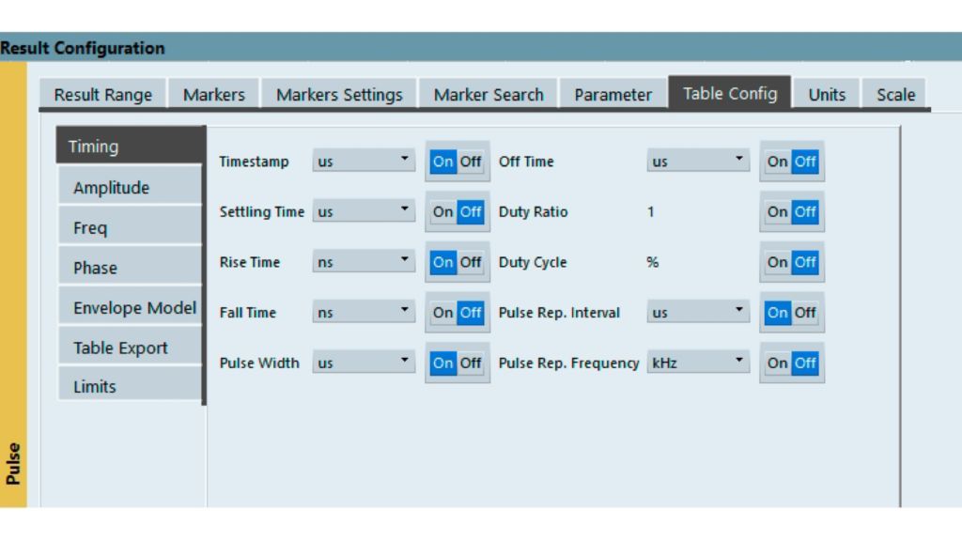The image size is (962, 541).
Task: Open the Limits settings
Action: [x=95, y=386]
